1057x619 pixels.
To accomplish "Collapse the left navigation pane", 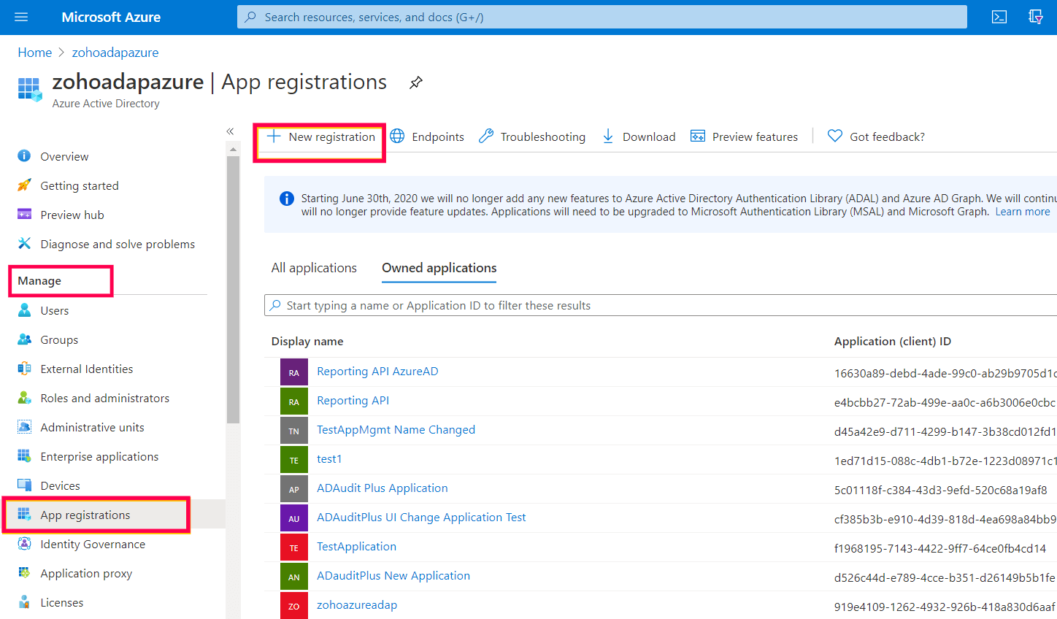I will (x=230, y=131).
